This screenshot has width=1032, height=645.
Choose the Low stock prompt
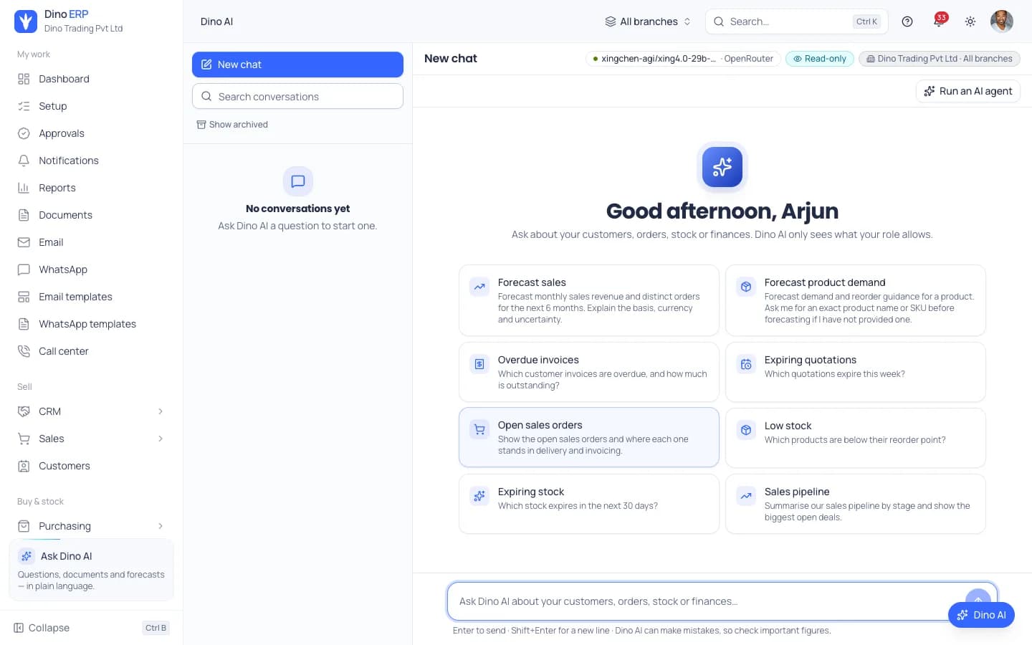tap(856, 438)
